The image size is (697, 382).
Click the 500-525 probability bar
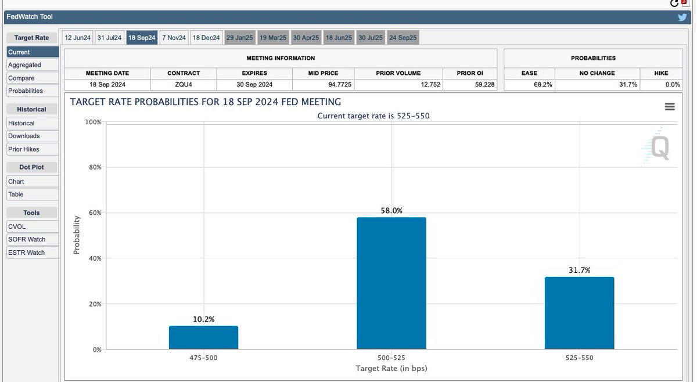(x=391, y=283)
